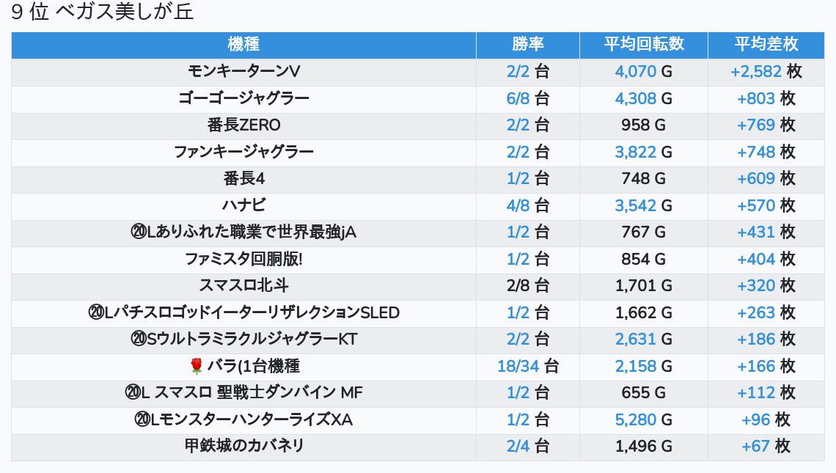The height and width of the screenshot is (473, 836).
Task: Click the ⑳ badge before L スマスロ 聖戦士ダンバイン
Action: click(133, 393)
